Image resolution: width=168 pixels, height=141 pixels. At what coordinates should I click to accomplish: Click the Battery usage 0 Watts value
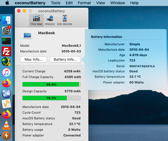click(x=74, y=130)
